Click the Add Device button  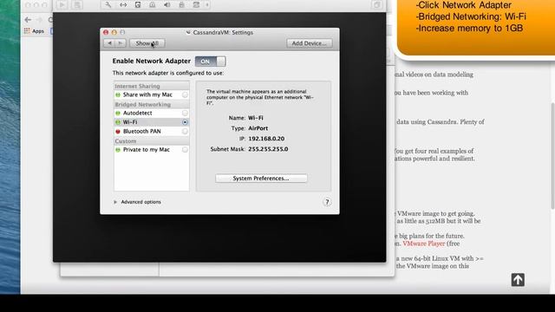310,43
